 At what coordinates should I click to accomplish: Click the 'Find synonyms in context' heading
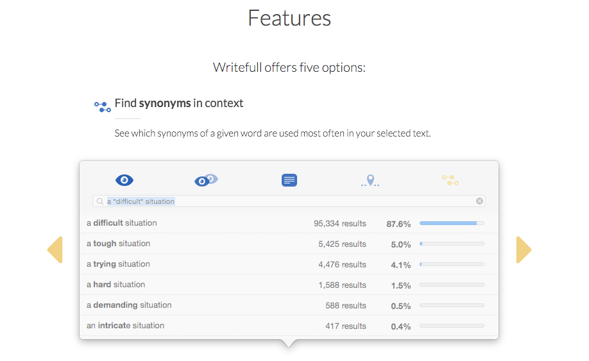tap(179, 103)
